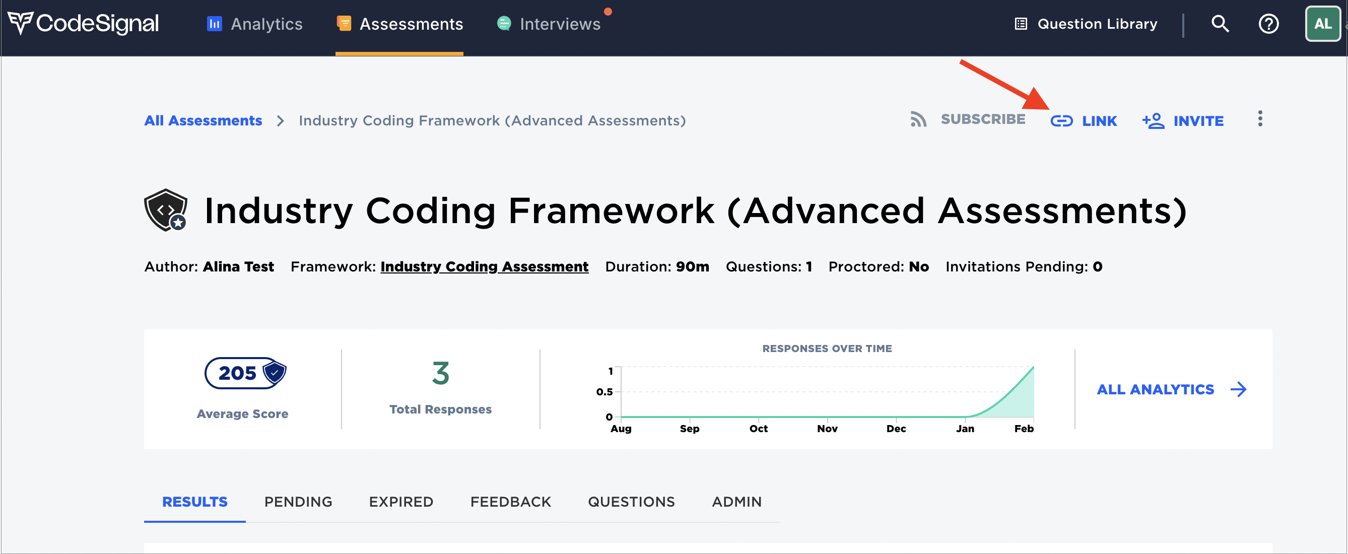
Task: Open the three-dot more options menu
Action: click(x=1260, y=119)
